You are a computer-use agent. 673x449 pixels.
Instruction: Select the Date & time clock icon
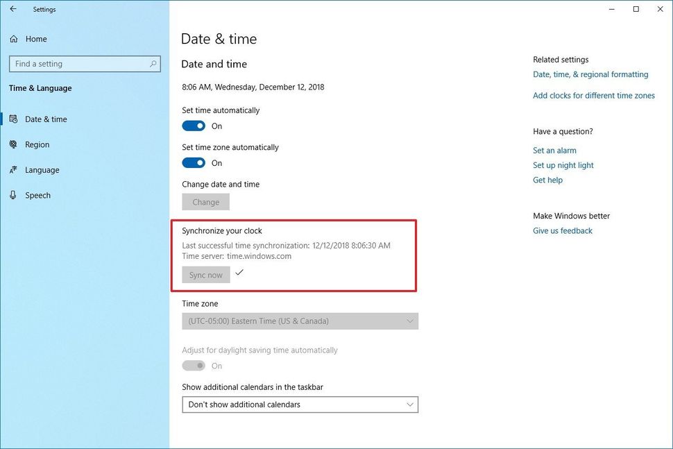pos(15,119)
